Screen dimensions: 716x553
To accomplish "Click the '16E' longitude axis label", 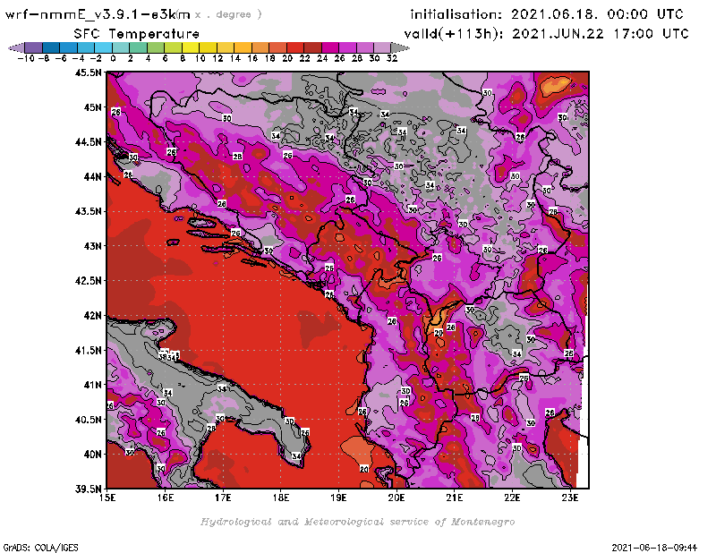I will (166, 498).
